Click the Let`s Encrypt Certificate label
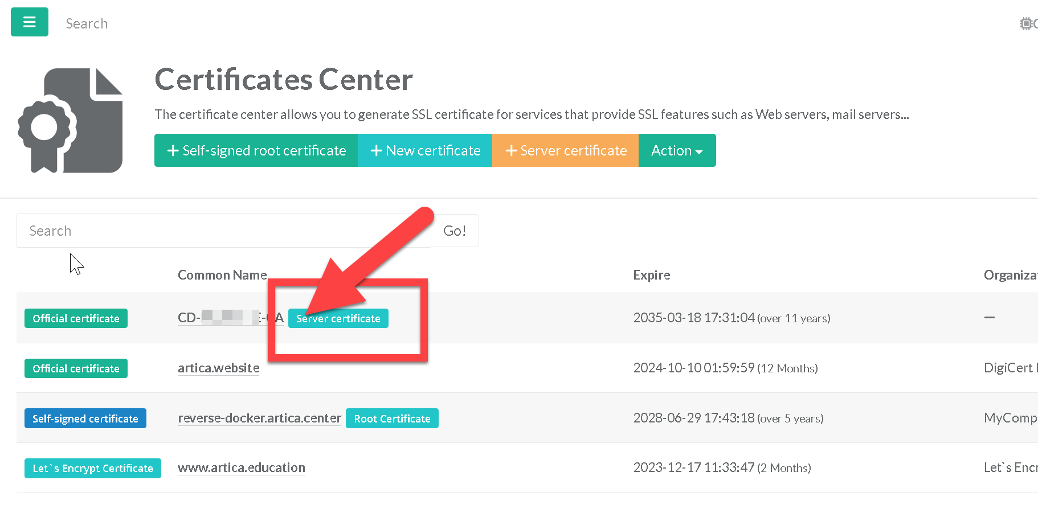 (x=93, y=468)
